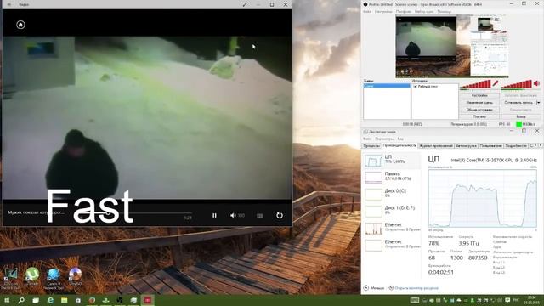
Task: Toggle the repeat icon in video player
Action: (280, 215)
